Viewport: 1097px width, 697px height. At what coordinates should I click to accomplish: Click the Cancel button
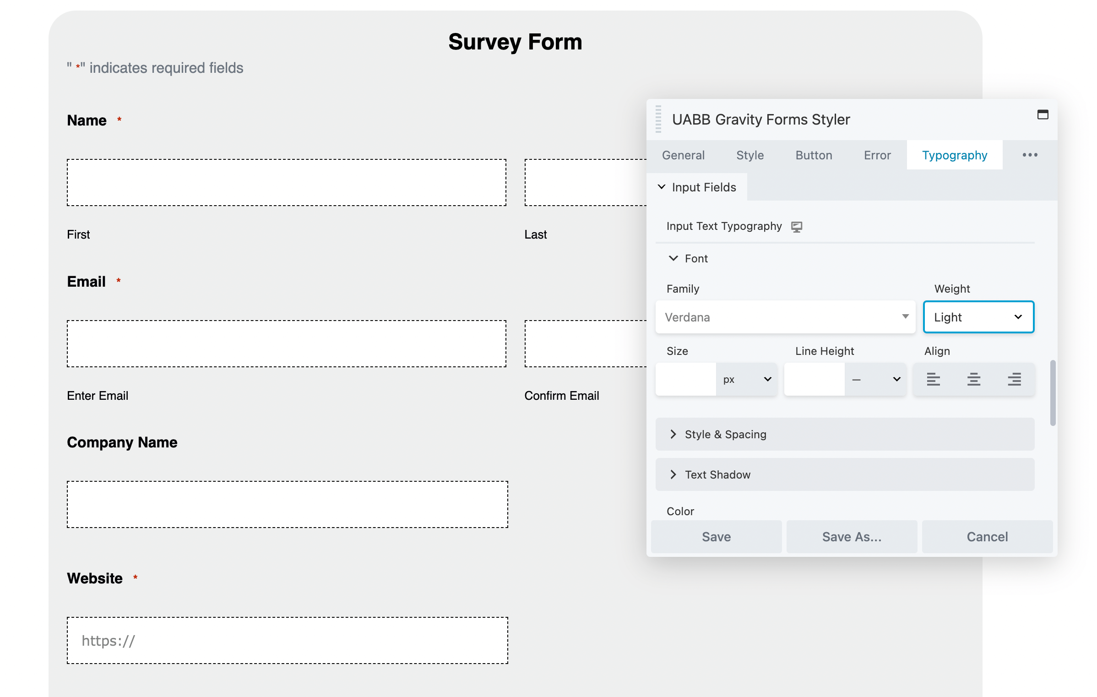click(x=987, y=536)
